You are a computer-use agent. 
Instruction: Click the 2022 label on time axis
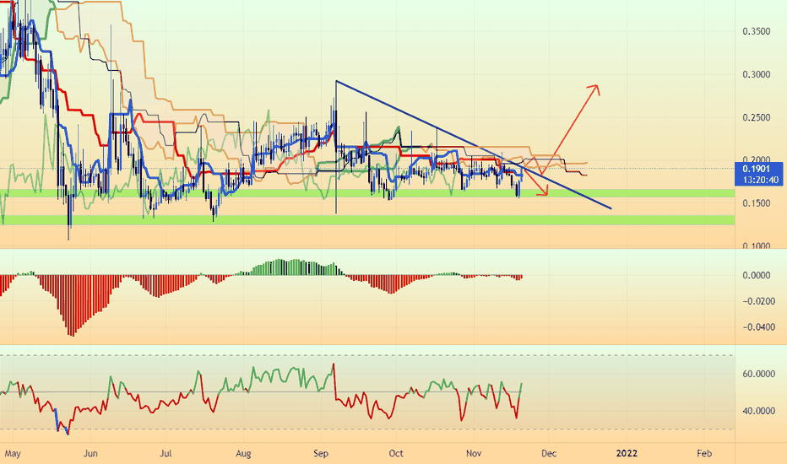627,454
